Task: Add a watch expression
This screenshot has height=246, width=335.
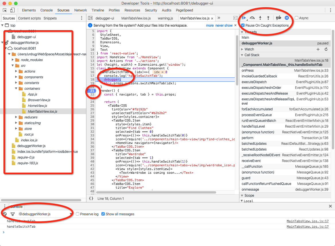Action: tap(318, 49)
